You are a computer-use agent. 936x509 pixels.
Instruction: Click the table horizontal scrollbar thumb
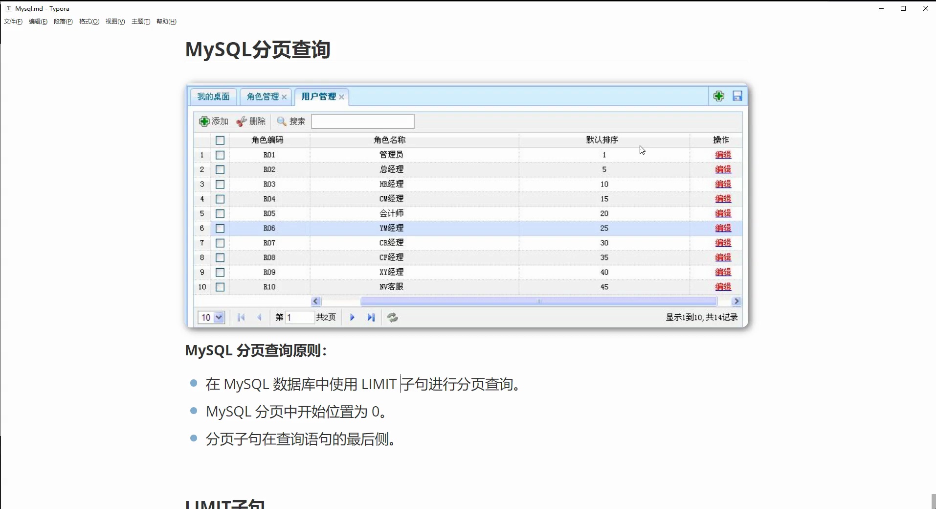tap(539, 301)
